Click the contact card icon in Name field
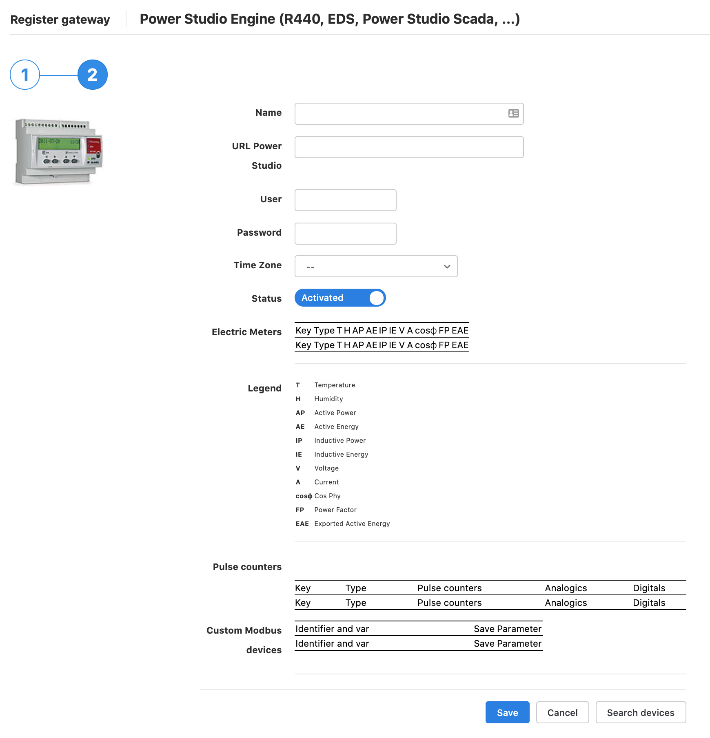Image resolution: width=710 pixels, height=738 pixels. point(513,113)
